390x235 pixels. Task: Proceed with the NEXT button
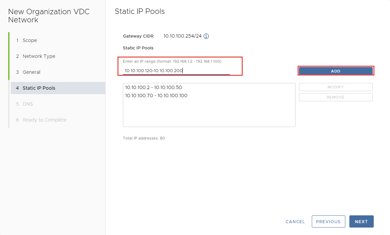point(361,221)
